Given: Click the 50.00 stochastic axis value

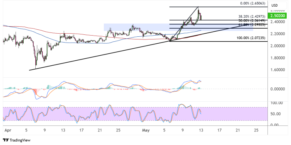Looking at the screenshot, I should point(275,114).
